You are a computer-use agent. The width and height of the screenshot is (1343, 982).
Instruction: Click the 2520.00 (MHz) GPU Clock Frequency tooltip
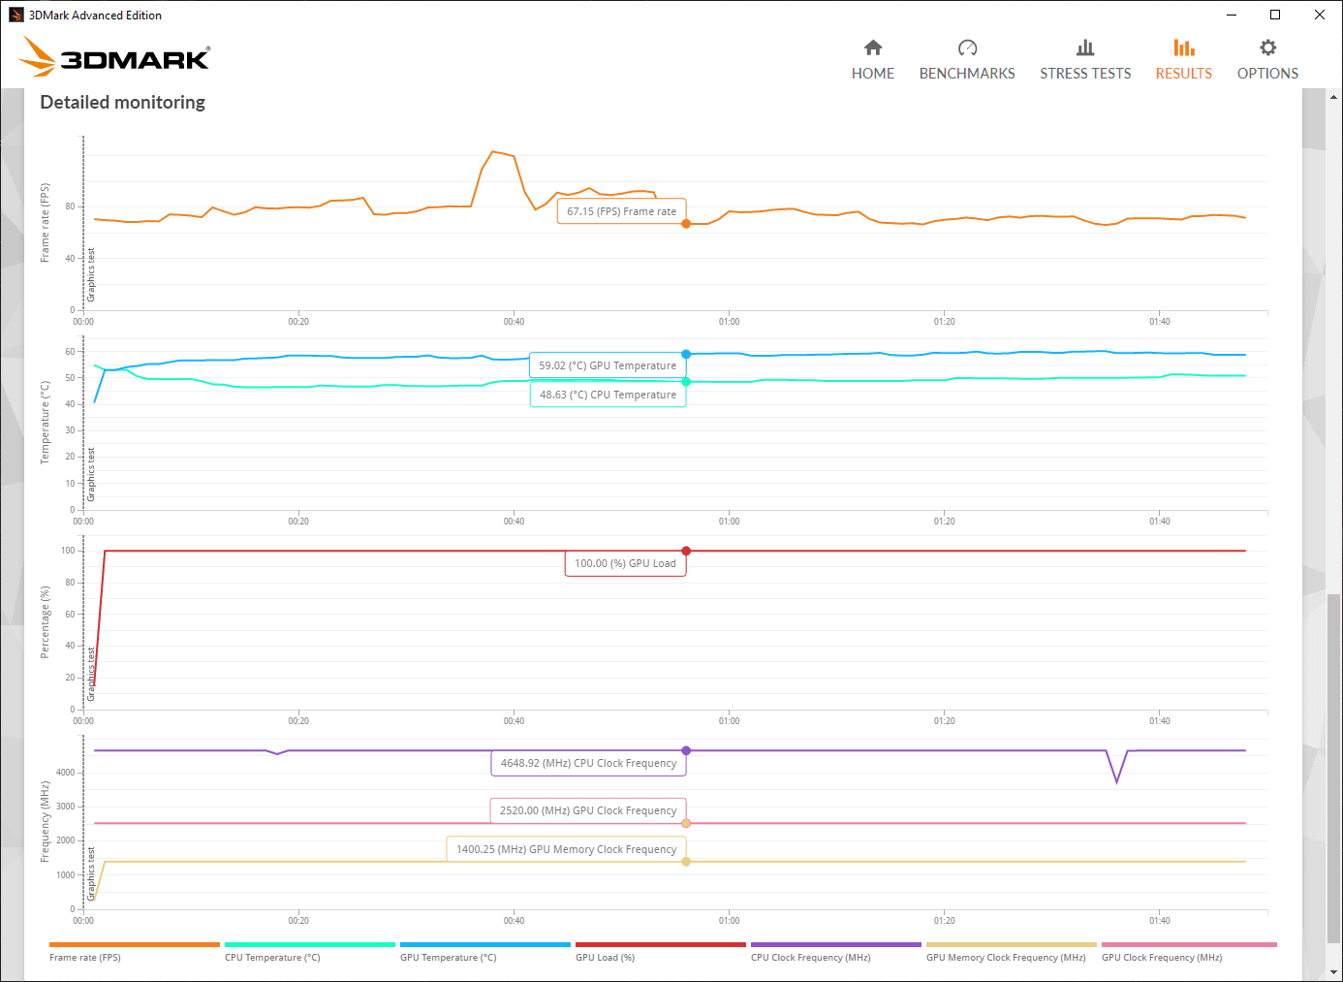pos(588,810)
